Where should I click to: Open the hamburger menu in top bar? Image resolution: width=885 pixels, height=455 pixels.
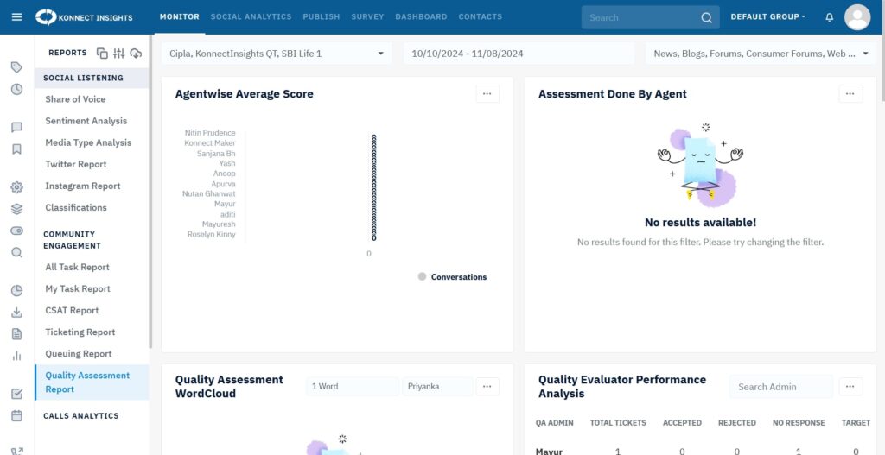coord(16,17)
